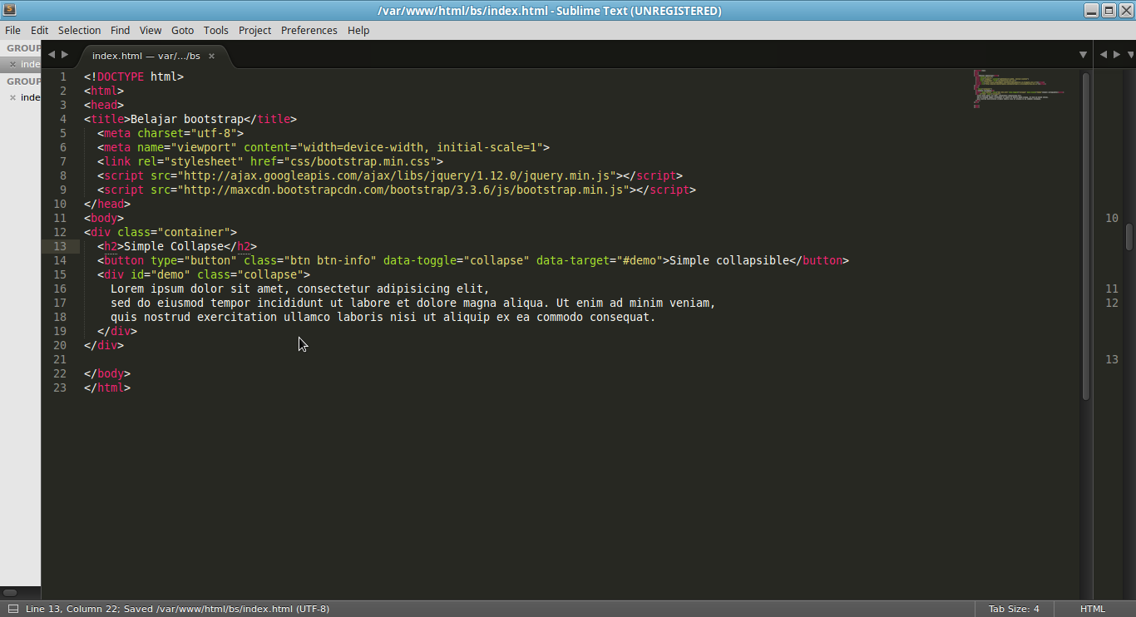
Task: Click the back arrow of the right pane group
Action: pos(1103,53)
